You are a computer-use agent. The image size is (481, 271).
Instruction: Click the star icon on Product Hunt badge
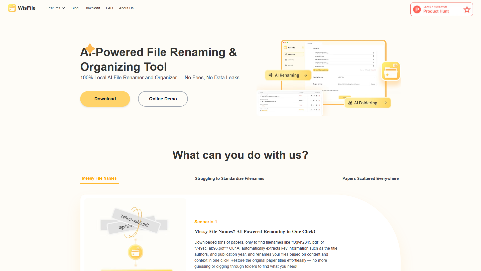point(467,10)
